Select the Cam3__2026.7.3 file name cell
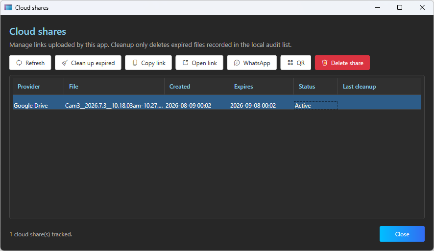434x251 pixels. [114, 106]
